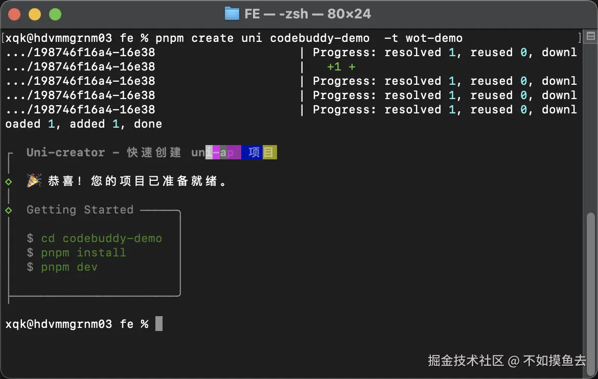Click the split pane icon at top right
This screenshot has width=598, height=379.
[x=590, y=36]
